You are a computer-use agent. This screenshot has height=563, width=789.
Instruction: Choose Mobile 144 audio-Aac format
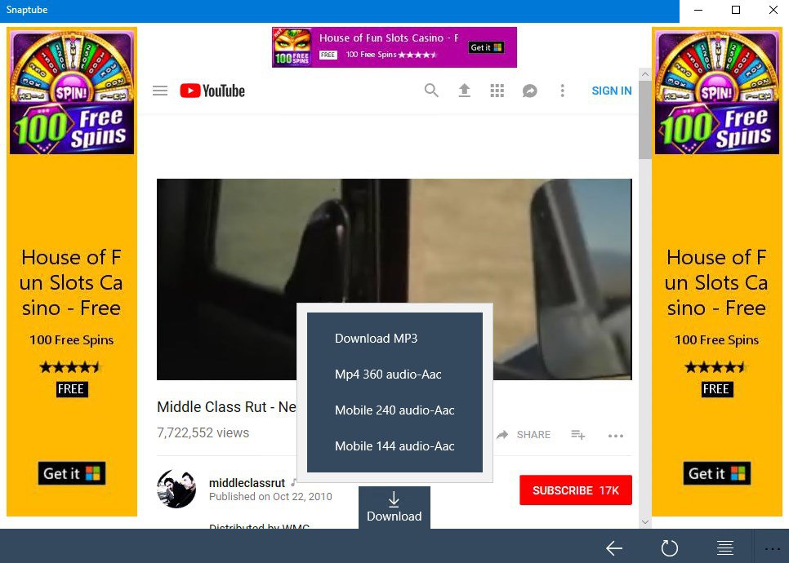pos(394,446)
